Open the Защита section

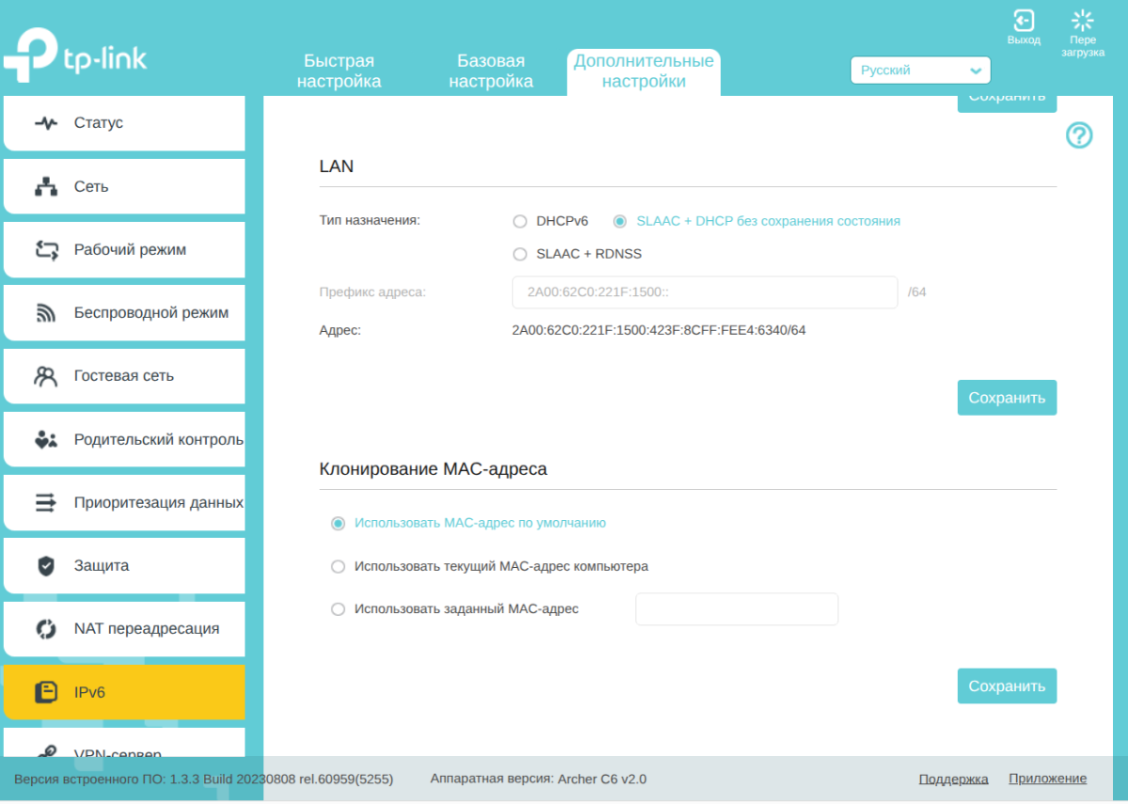tap(124, 566)
